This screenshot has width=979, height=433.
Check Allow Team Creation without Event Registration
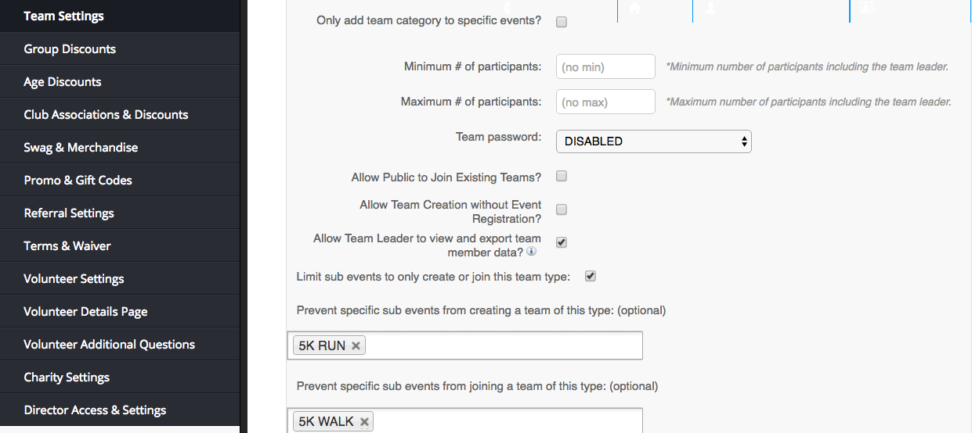tap(562, 209)
